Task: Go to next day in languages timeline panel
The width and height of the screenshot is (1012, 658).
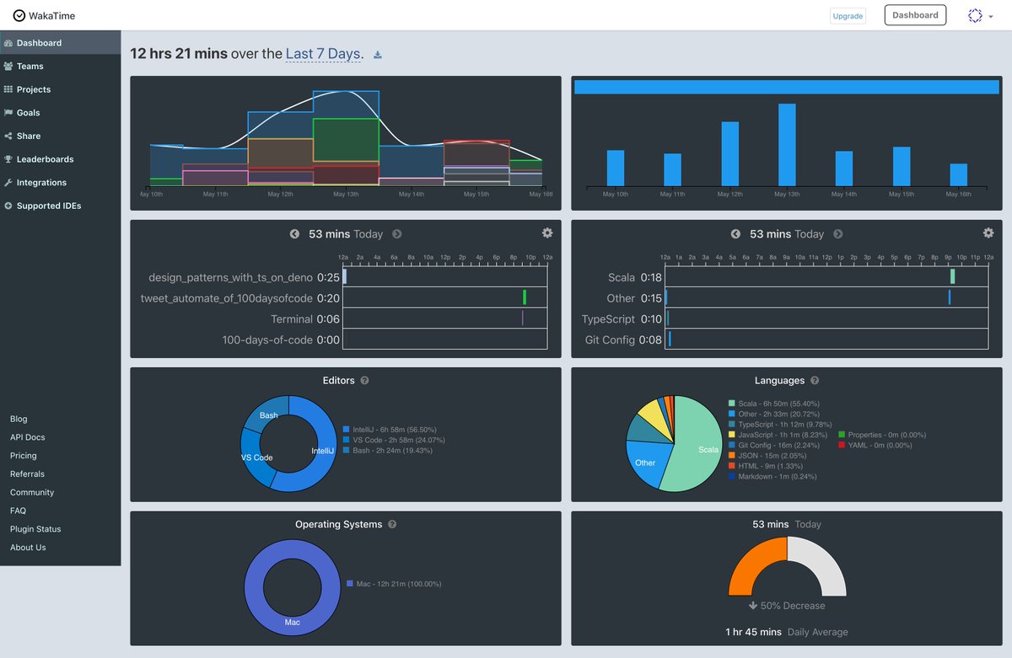Action: point(838,234)
